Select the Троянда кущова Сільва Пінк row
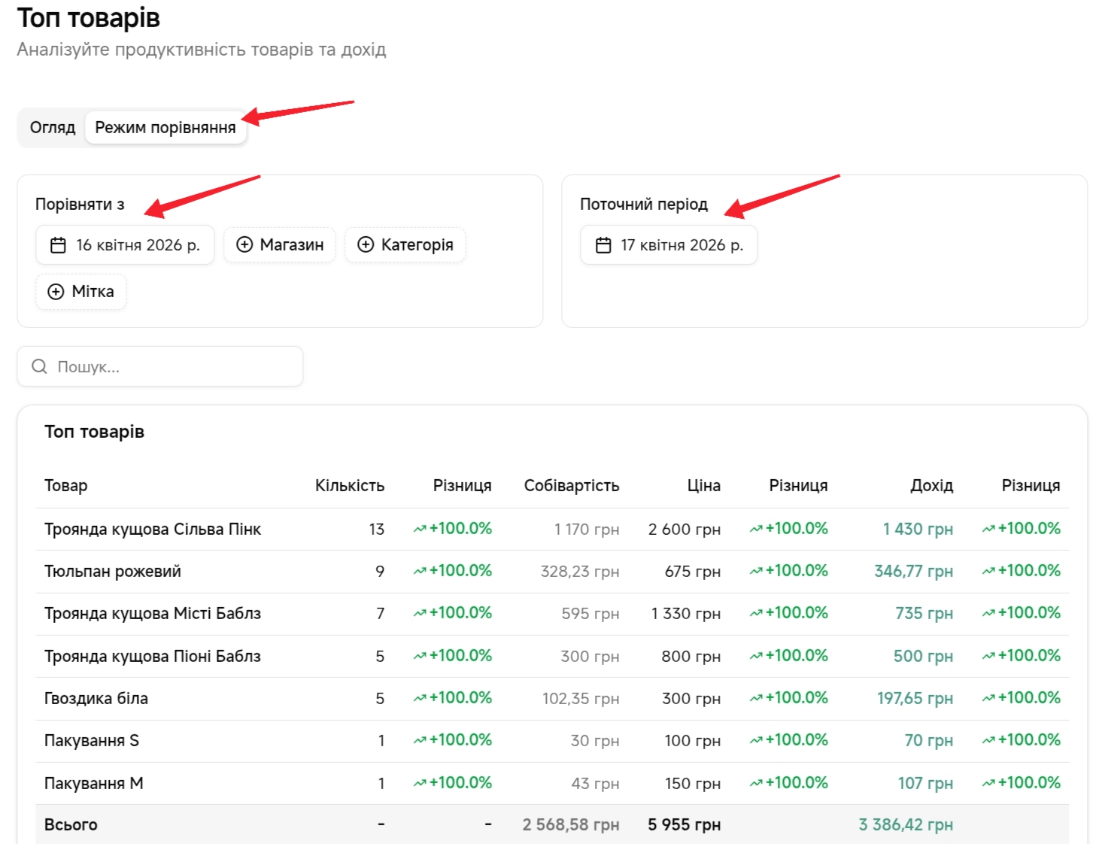This screenshot has width=1099, height=850. tap(153, 530)
